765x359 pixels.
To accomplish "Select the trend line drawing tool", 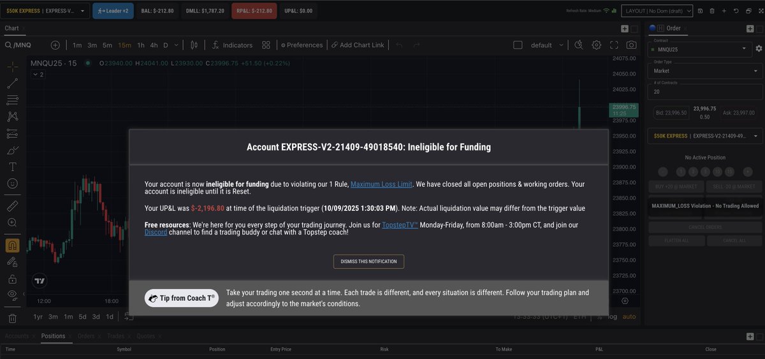I will pyautogui.click(x=12, y=84).
